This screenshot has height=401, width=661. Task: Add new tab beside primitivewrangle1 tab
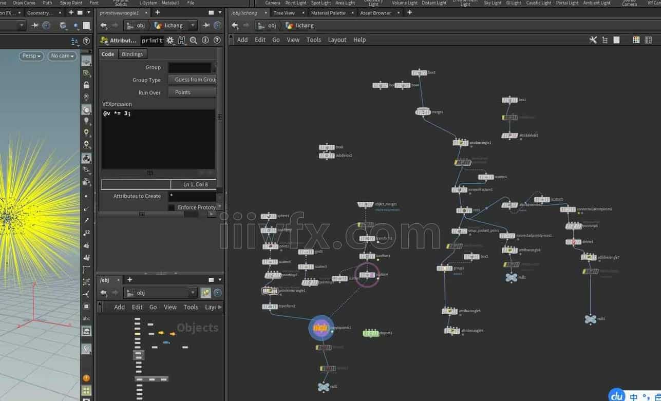157,12
